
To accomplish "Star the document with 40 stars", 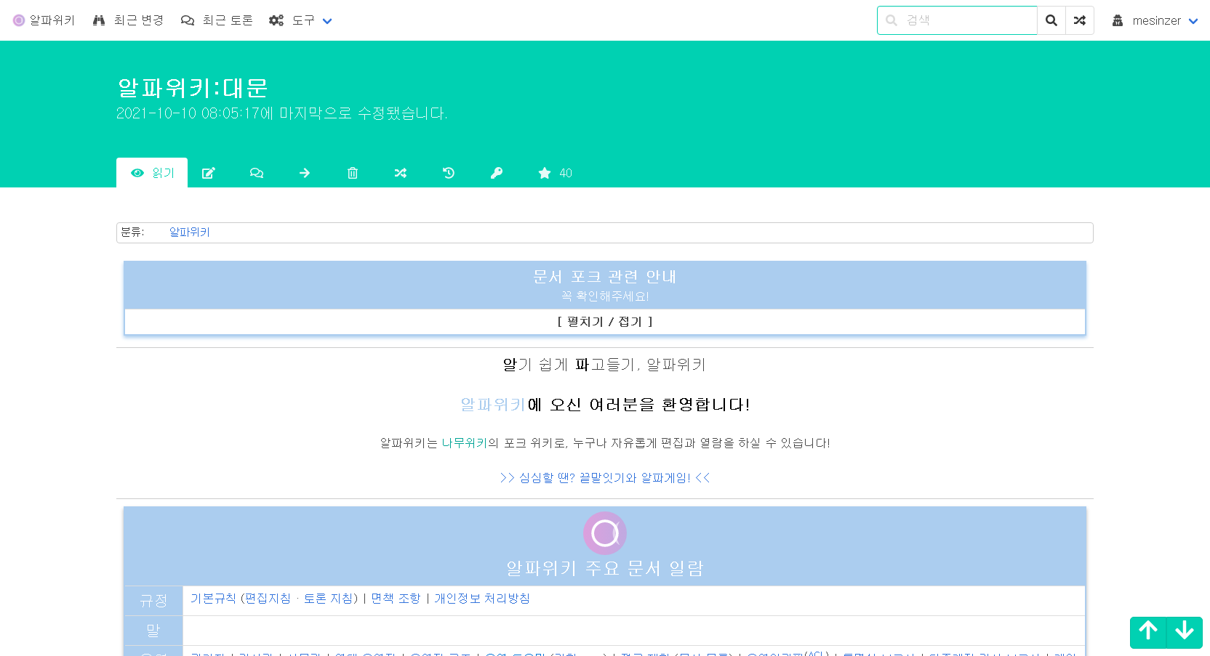I will pyautogui.click(x=555, y=173).
